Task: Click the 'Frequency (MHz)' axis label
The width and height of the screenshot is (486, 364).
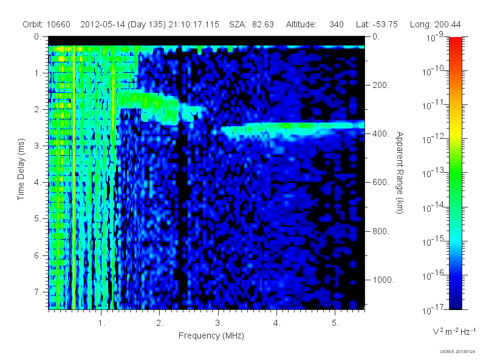Action: [211, 335]
